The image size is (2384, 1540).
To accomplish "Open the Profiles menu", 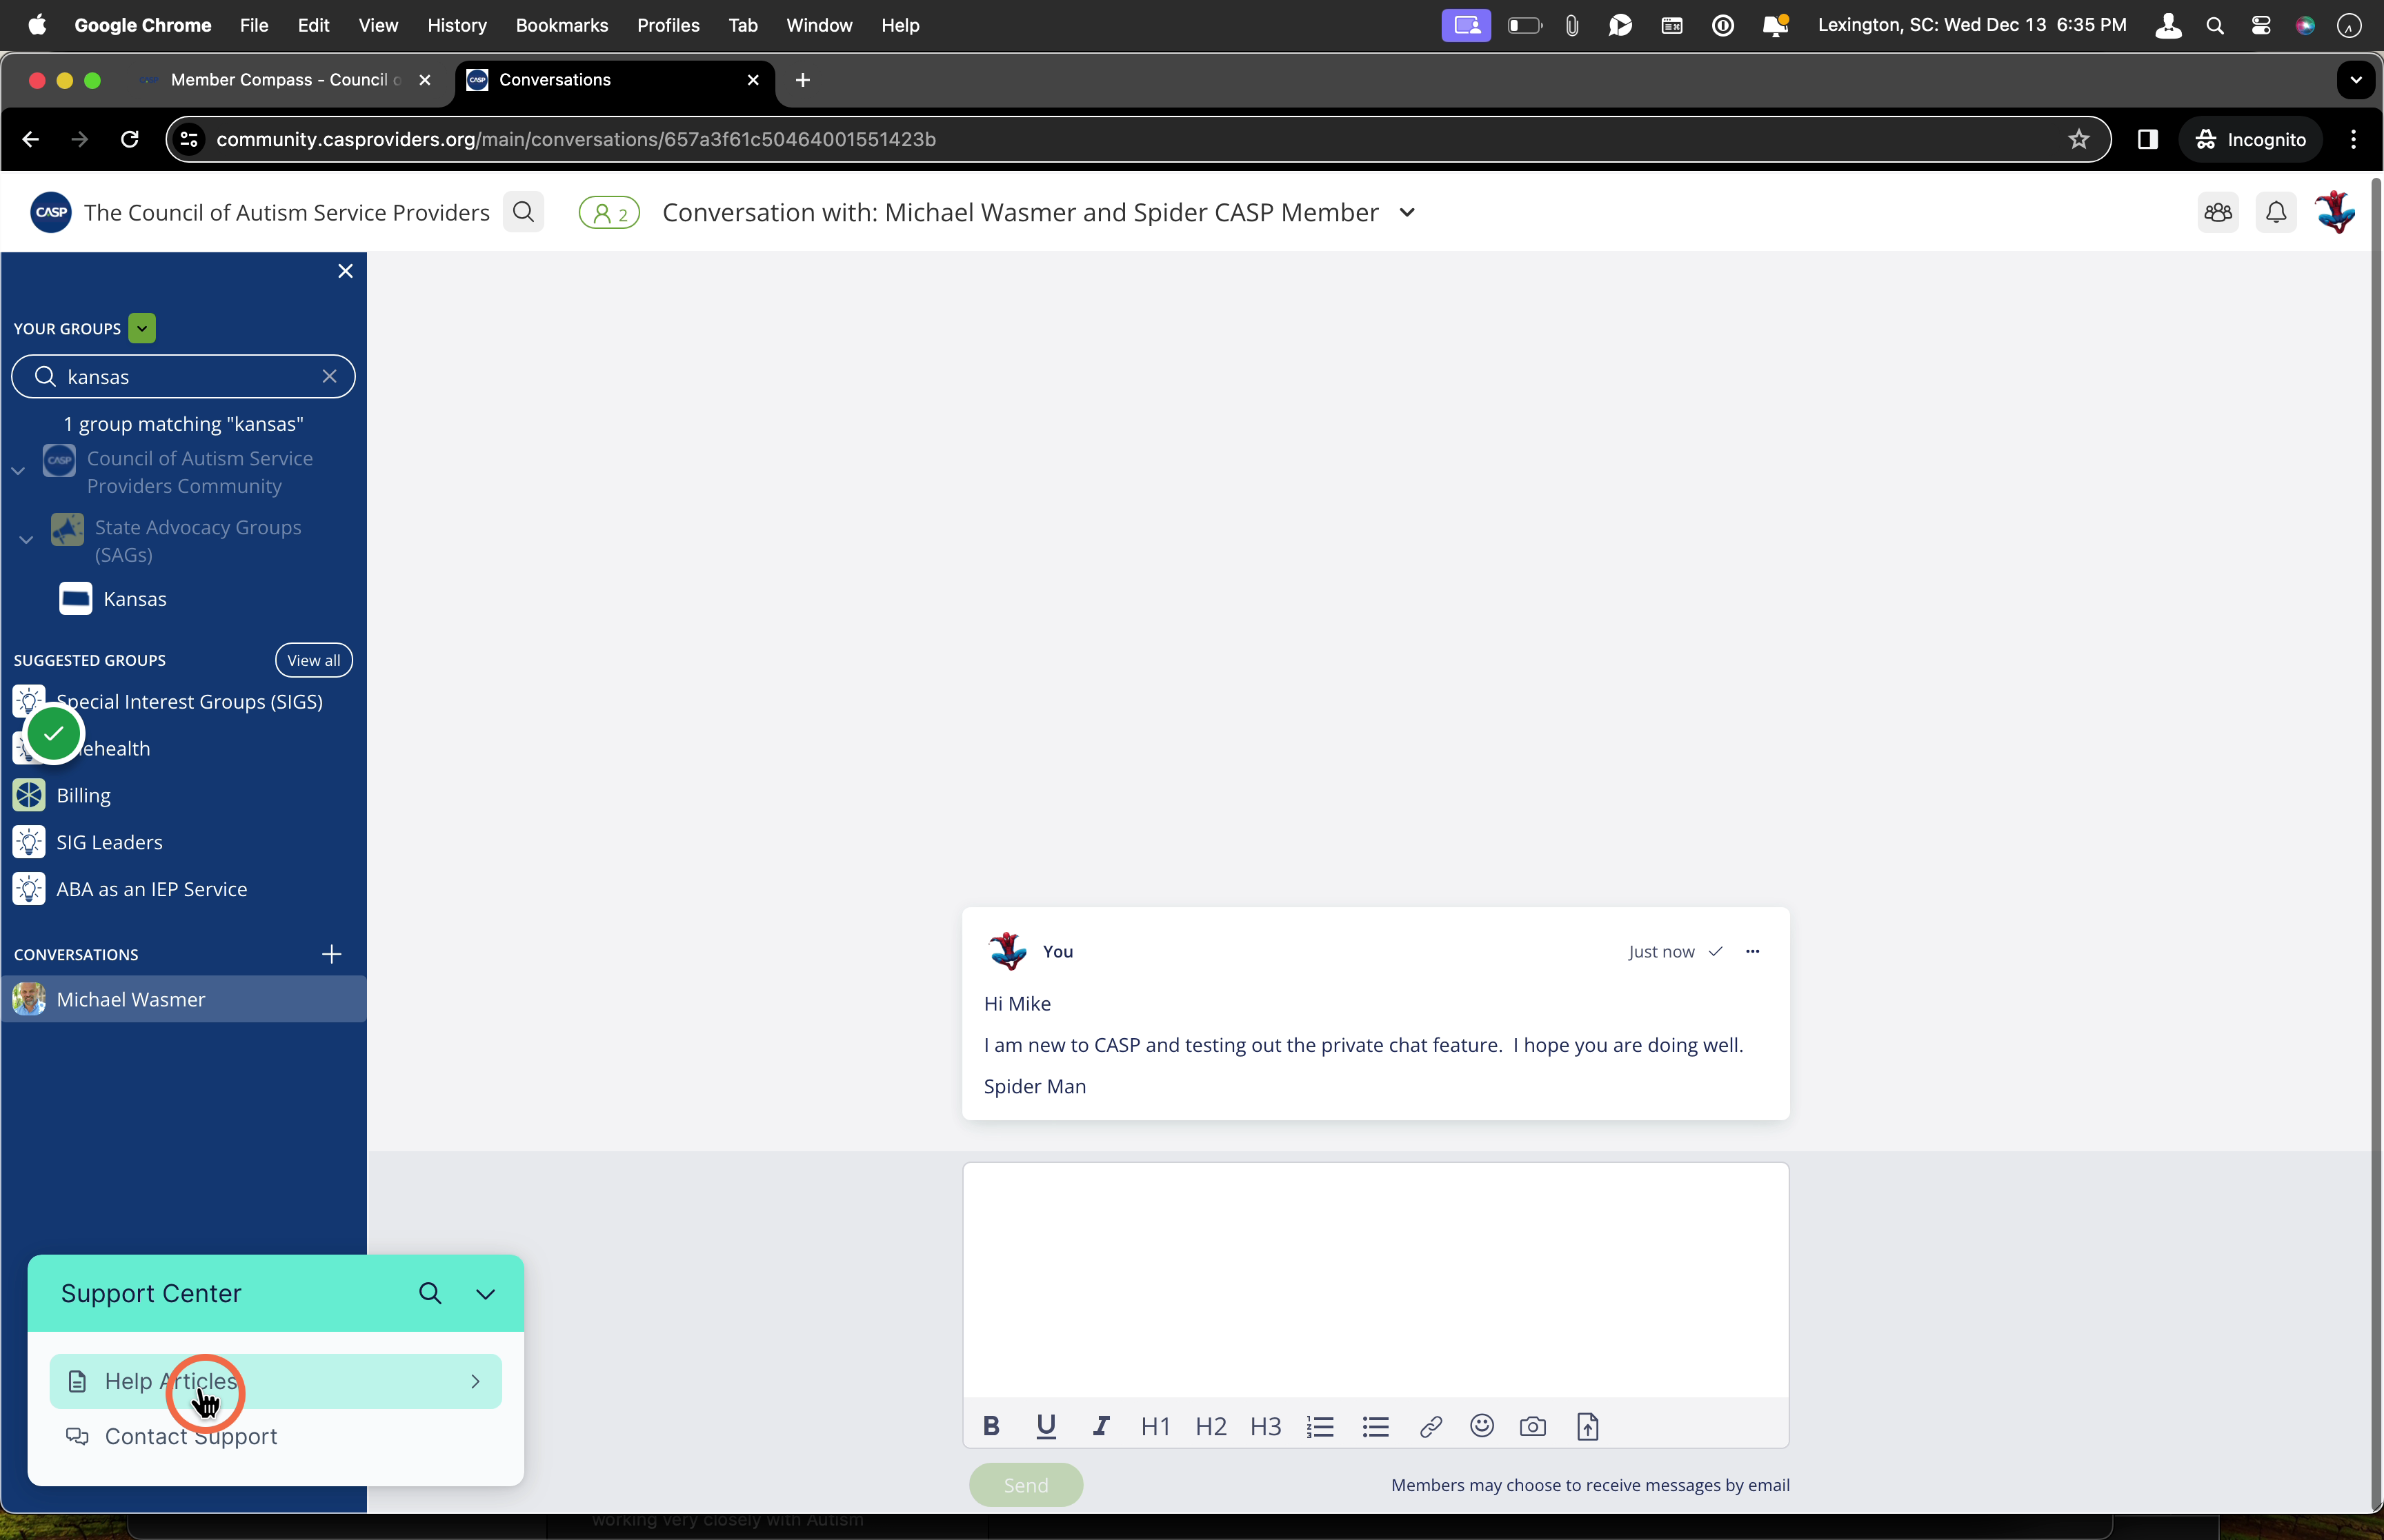I will click(667, 25).
